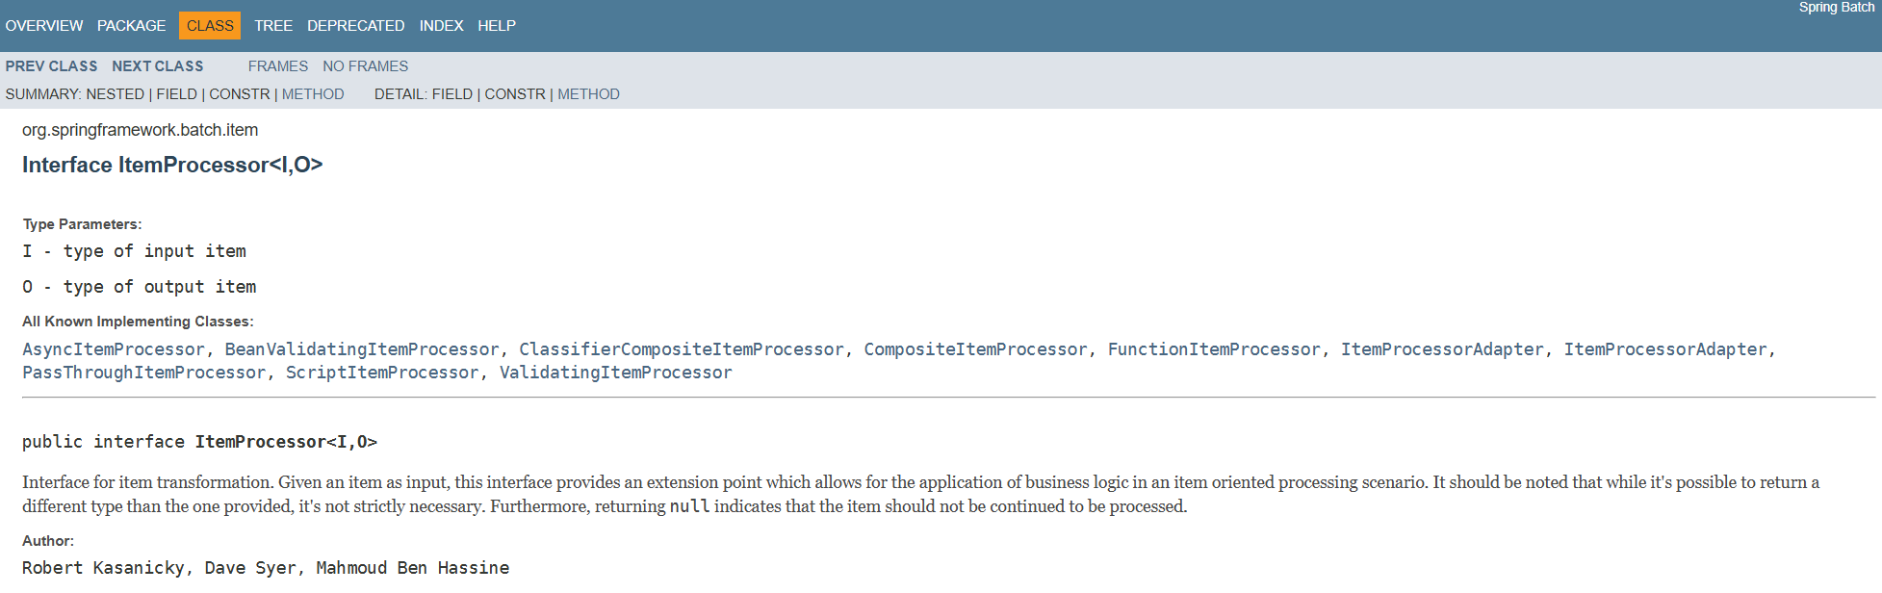
Task: Jump to Method detail section
Action: (x=588, y=94)
